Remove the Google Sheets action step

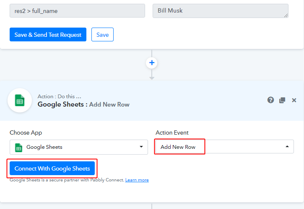[x=294, y=100]
